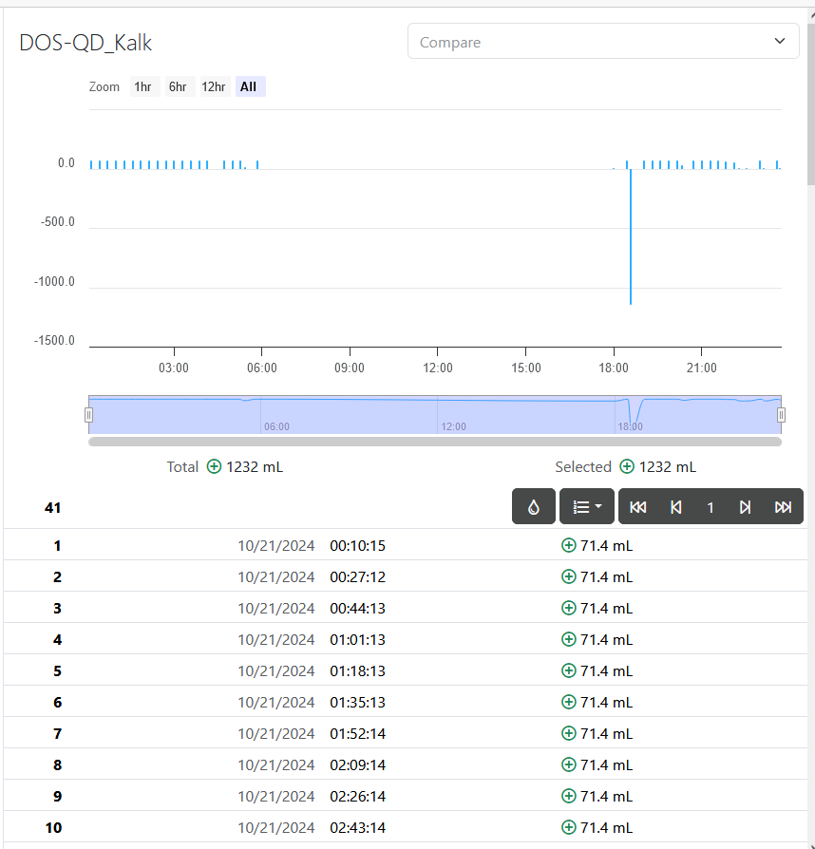Click plus icon on the 00:10:15 entry
The image size is (815, 849).
tap(569, 545)
